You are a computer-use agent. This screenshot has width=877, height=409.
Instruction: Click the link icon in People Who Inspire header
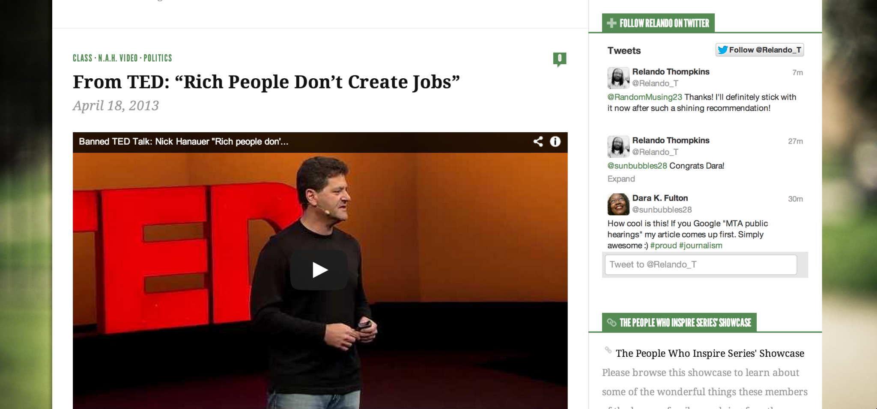(612, 323)
